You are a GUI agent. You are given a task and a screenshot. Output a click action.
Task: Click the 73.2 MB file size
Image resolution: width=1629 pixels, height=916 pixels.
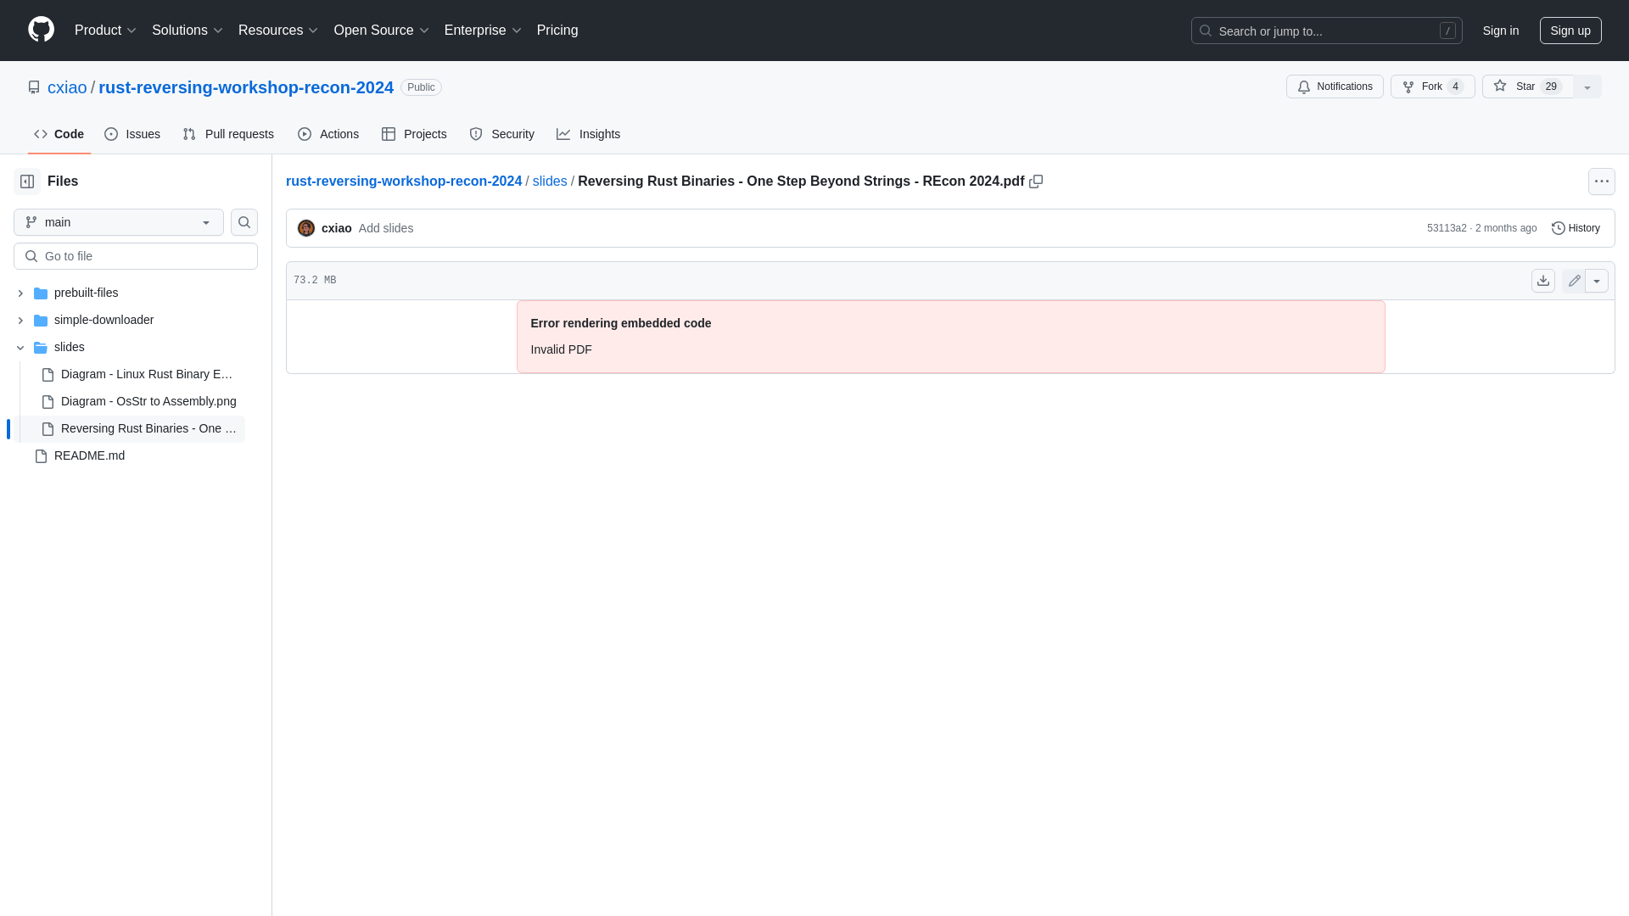[x=315, y=281]
